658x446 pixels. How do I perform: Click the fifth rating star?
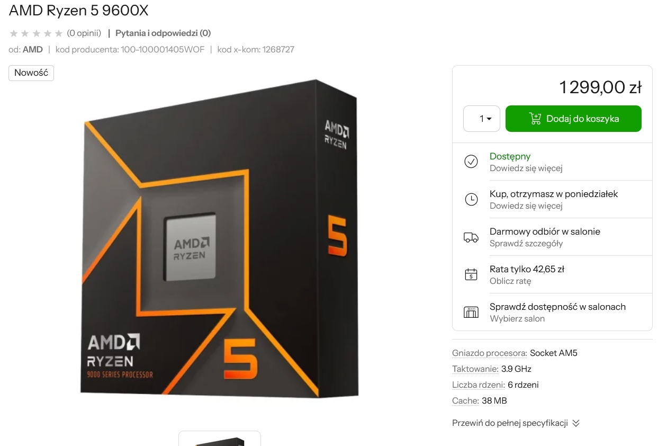[x=59, y=33]
